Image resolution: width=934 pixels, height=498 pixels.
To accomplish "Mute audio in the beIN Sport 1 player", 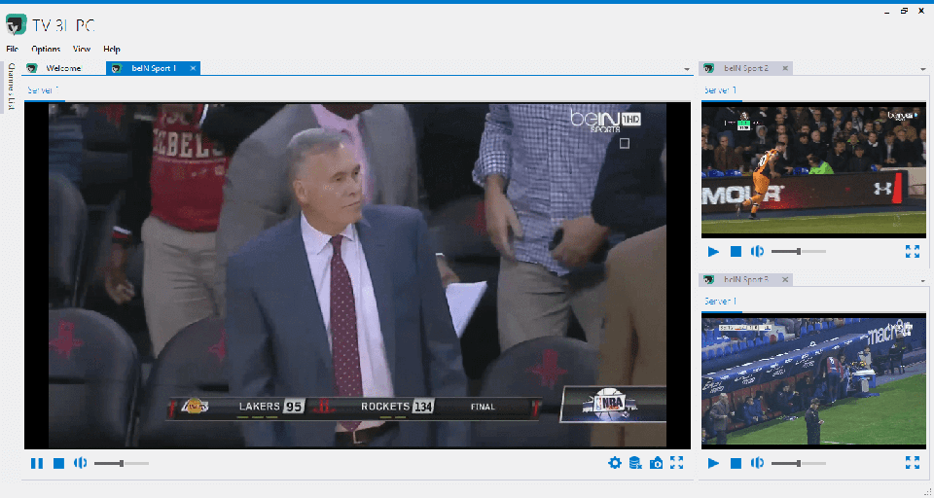I will 81,463.
